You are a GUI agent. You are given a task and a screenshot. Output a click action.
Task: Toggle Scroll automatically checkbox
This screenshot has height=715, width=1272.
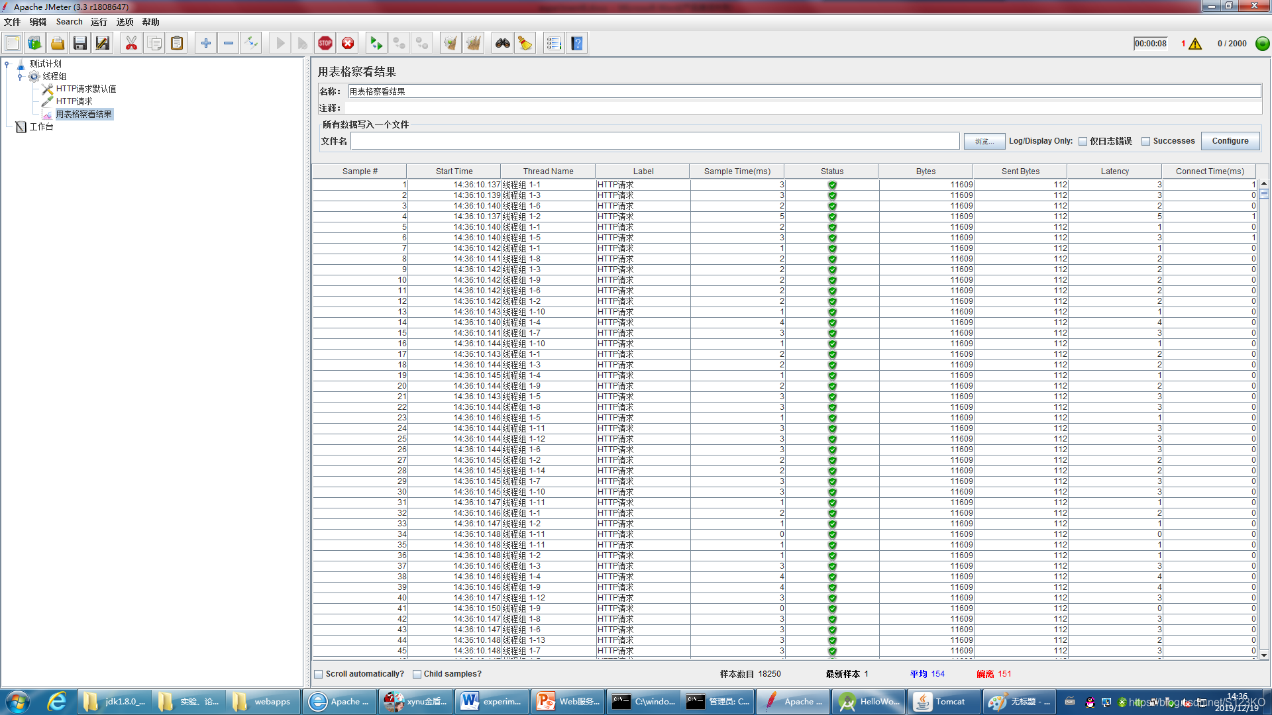pyautogui.click(x=319, y=674)
